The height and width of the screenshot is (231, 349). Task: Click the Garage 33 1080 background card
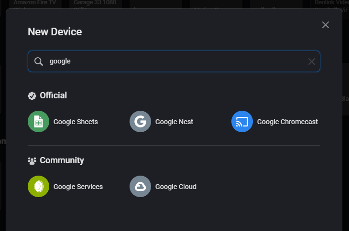point(96,3)
